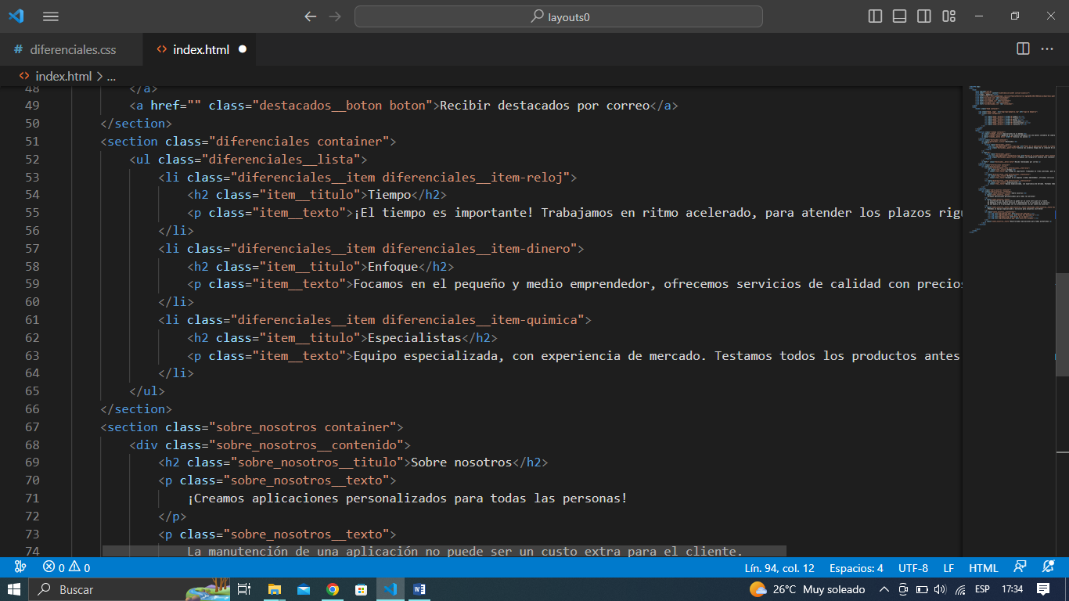Expand the breadcrumb ellipsis symbol
This screenshot has width=1069, height=601.
[x=110, y=76]
